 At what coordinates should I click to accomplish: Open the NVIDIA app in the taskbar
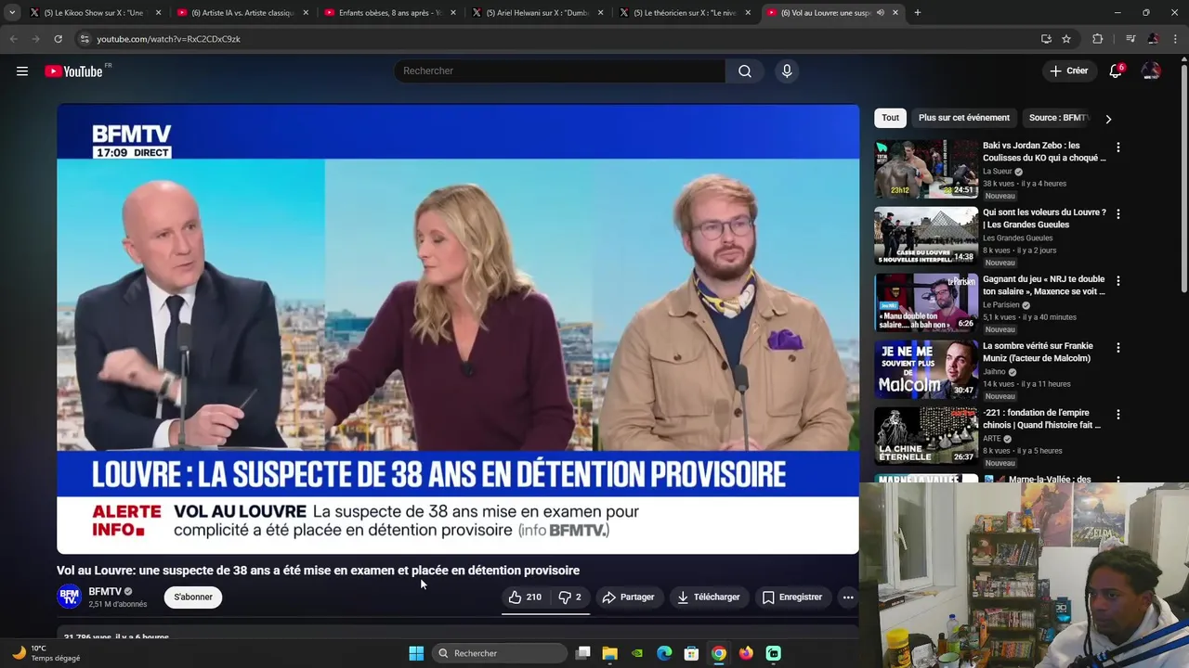coord(637,653)
